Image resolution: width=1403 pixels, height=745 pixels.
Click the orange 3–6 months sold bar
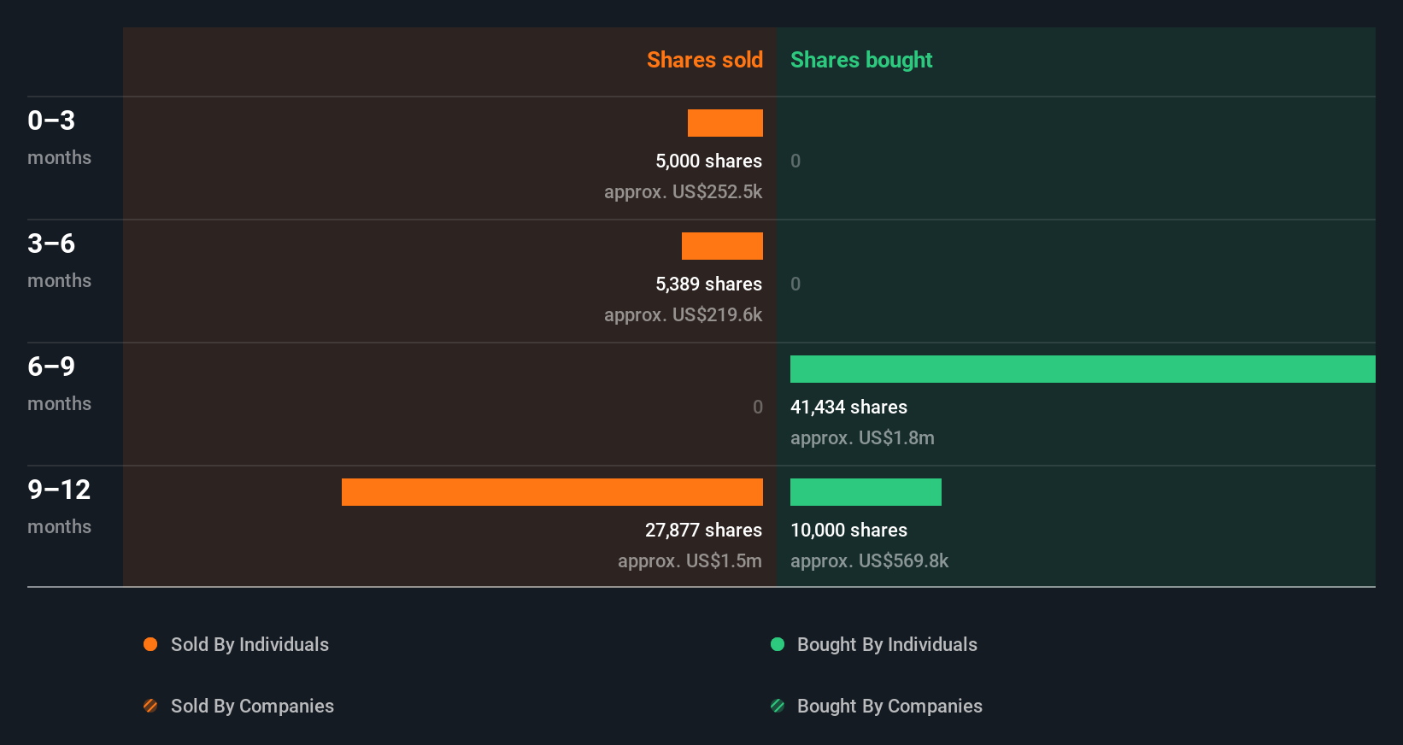[722, 246]
